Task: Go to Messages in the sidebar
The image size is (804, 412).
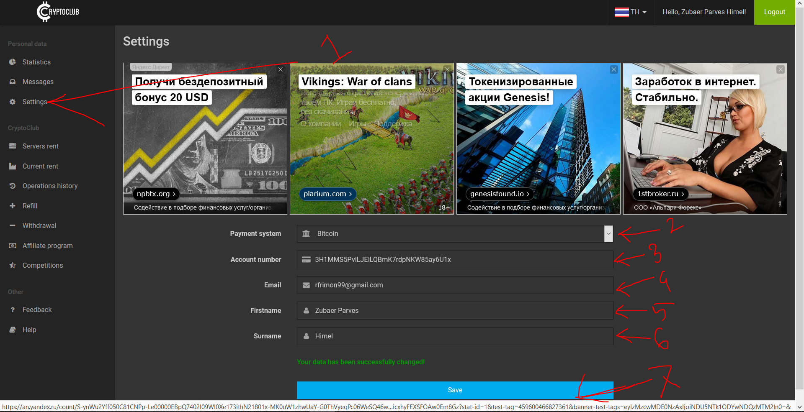Action: click(38, 82)
